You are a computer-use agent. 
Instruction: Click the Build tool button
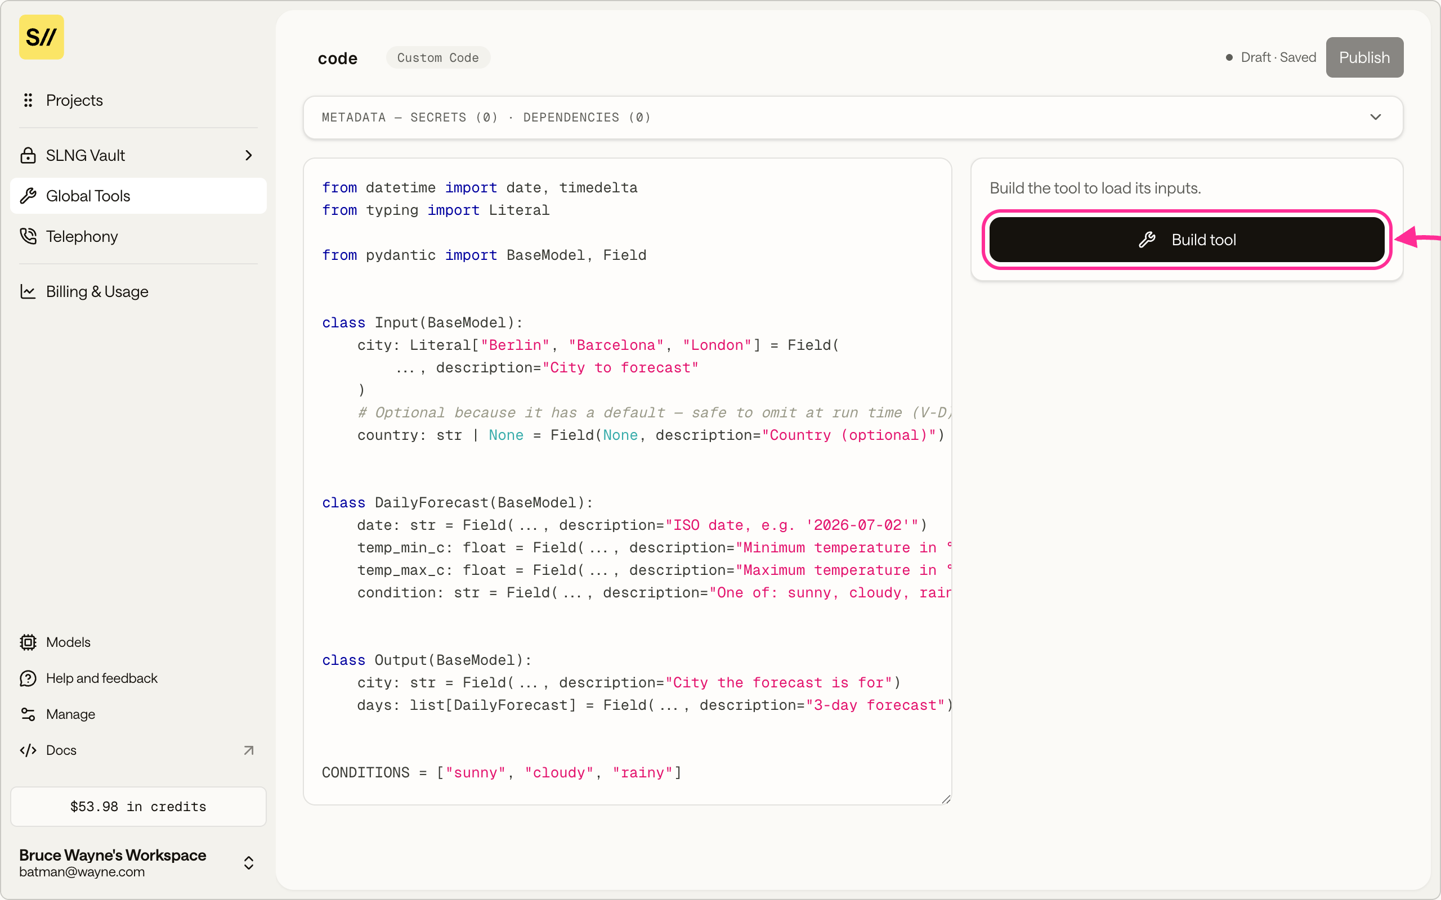click(1186, 239)
